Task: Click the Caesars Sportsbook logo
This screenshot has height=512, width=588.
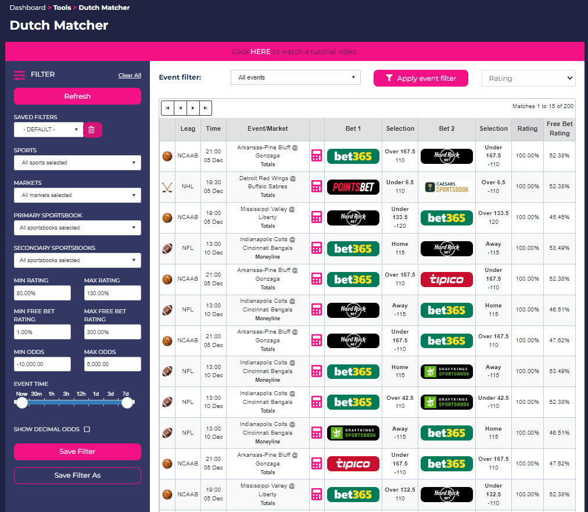Action: 447,187
